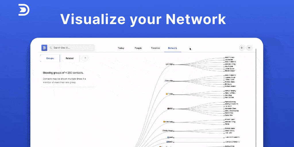Select the Network tab
Image resolution: width=294 pixels, height=147 pixels.
(173, 48)
